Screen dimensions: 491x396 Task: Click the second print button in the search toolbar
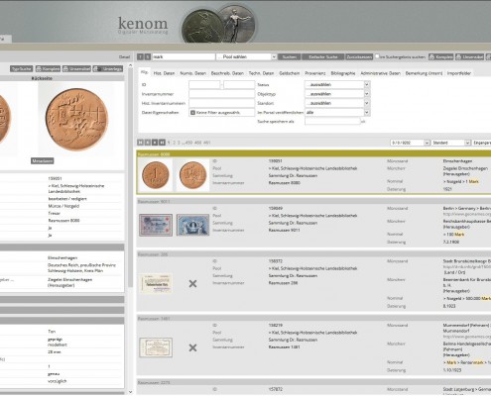pyautogui.click(x=469, y=56)
